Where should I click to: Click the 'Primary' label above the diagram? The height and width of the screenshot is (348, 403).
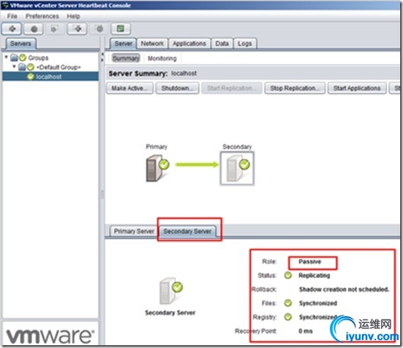tap(157, 147)
